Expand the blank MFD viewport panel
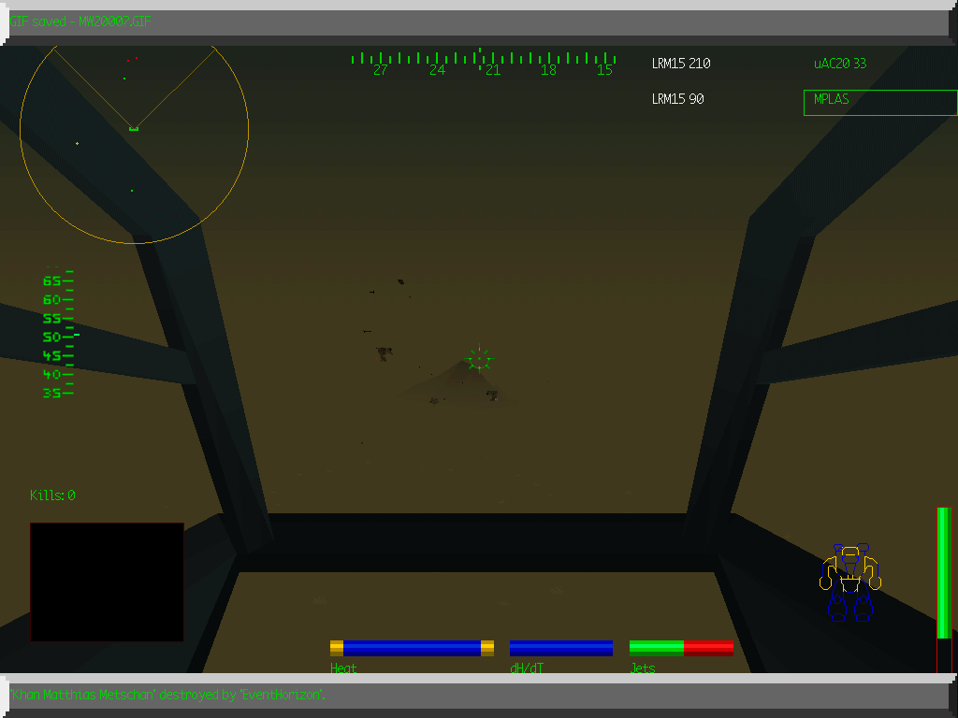This screenshot has width=958, height=718. tap(107, 581)
